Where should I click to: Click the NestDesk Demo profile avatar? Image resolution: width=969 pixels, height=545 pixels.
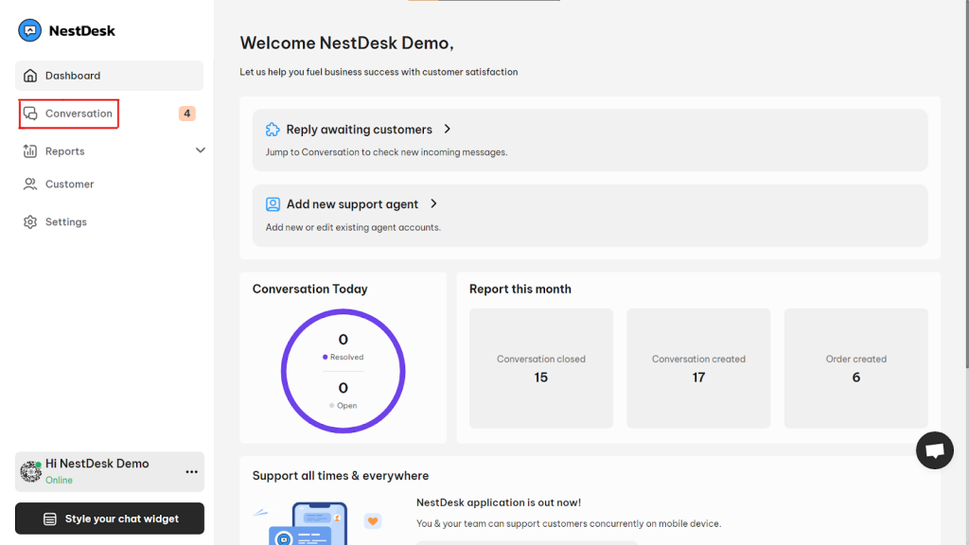[30, 471]
